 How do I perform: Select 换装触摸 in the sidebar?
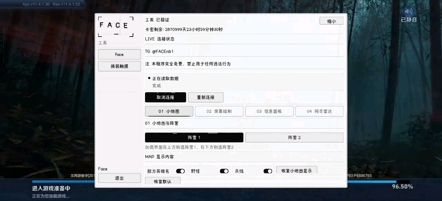pyautogui.click(x=119, y=66)
